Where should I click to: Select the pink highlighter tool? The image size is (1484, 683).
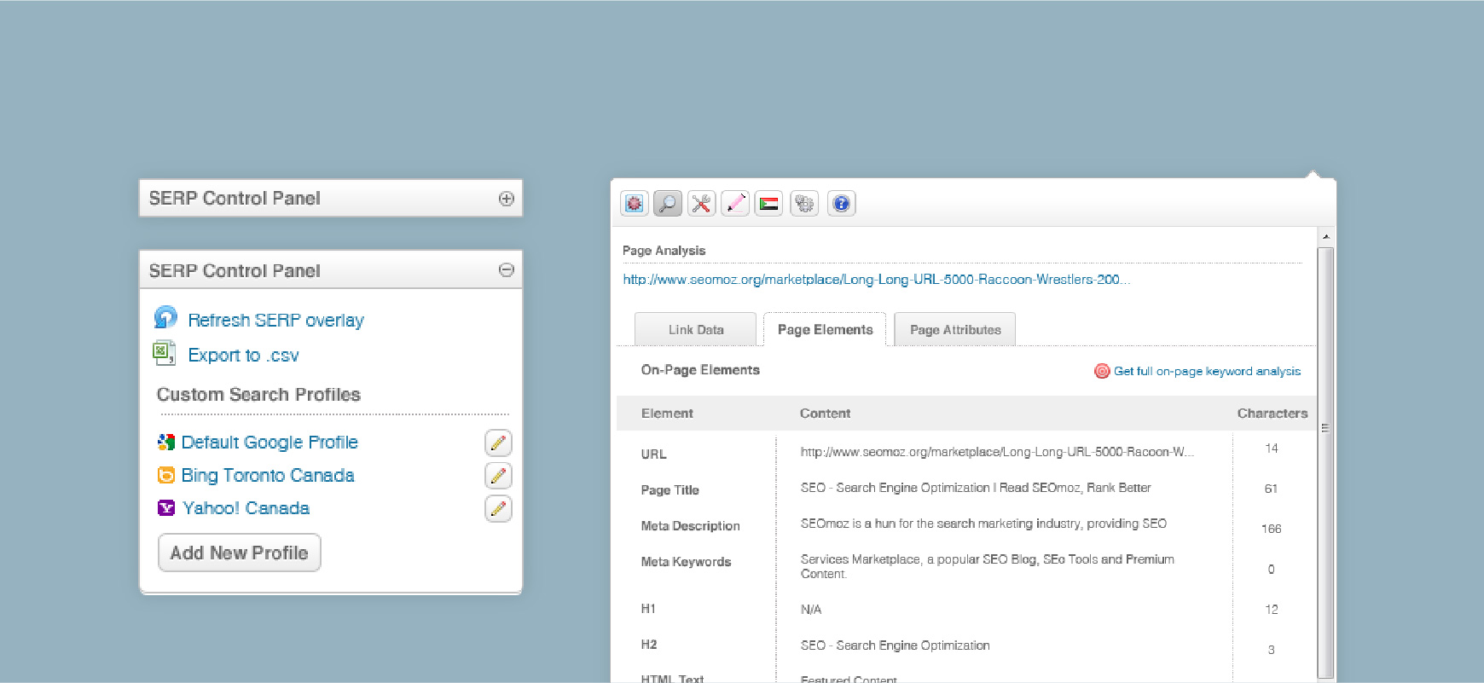(735, 204)
